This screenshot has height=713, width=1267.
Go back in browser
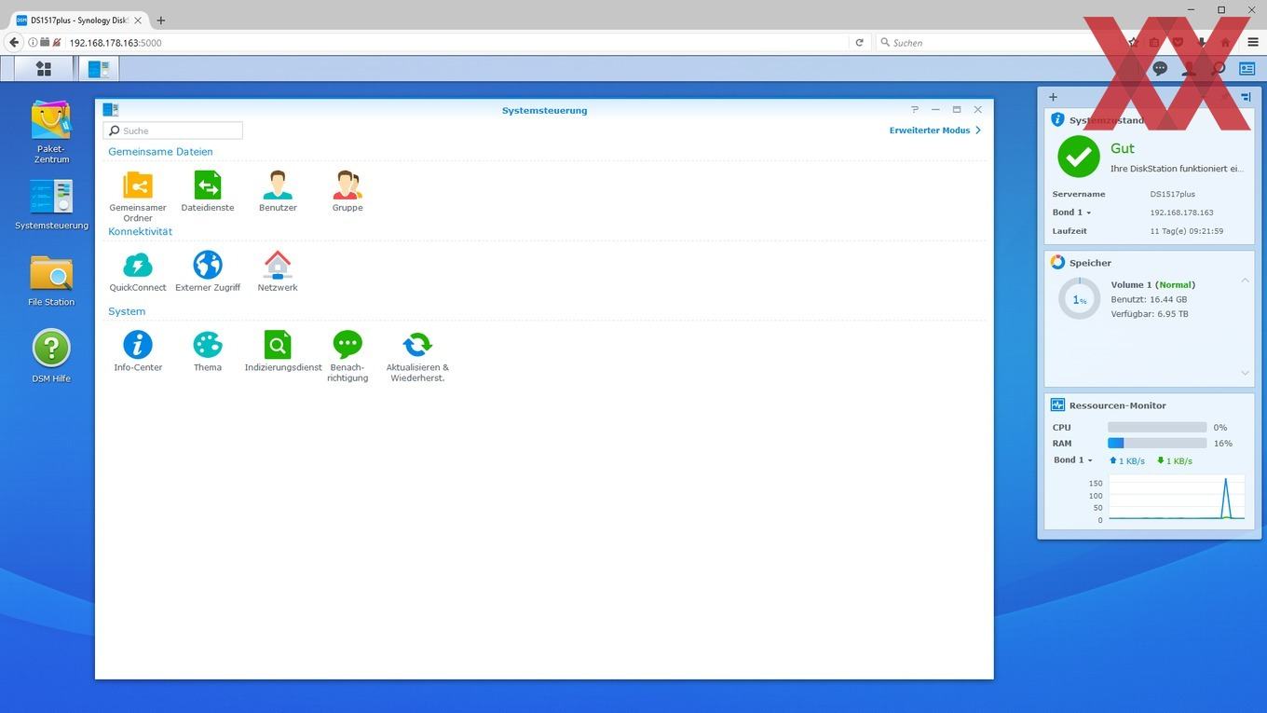pos(13,42)
